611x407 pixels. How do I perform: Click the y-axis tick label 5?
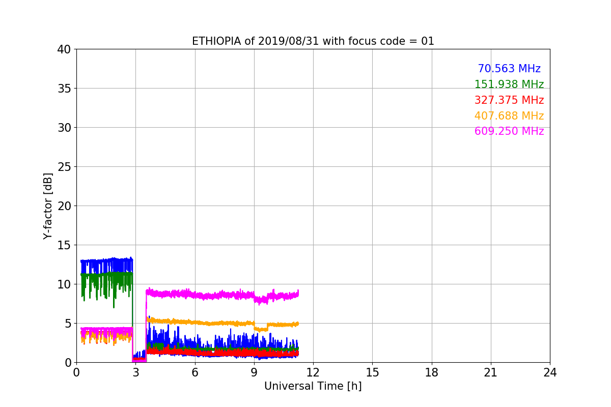tap(67, 324)
